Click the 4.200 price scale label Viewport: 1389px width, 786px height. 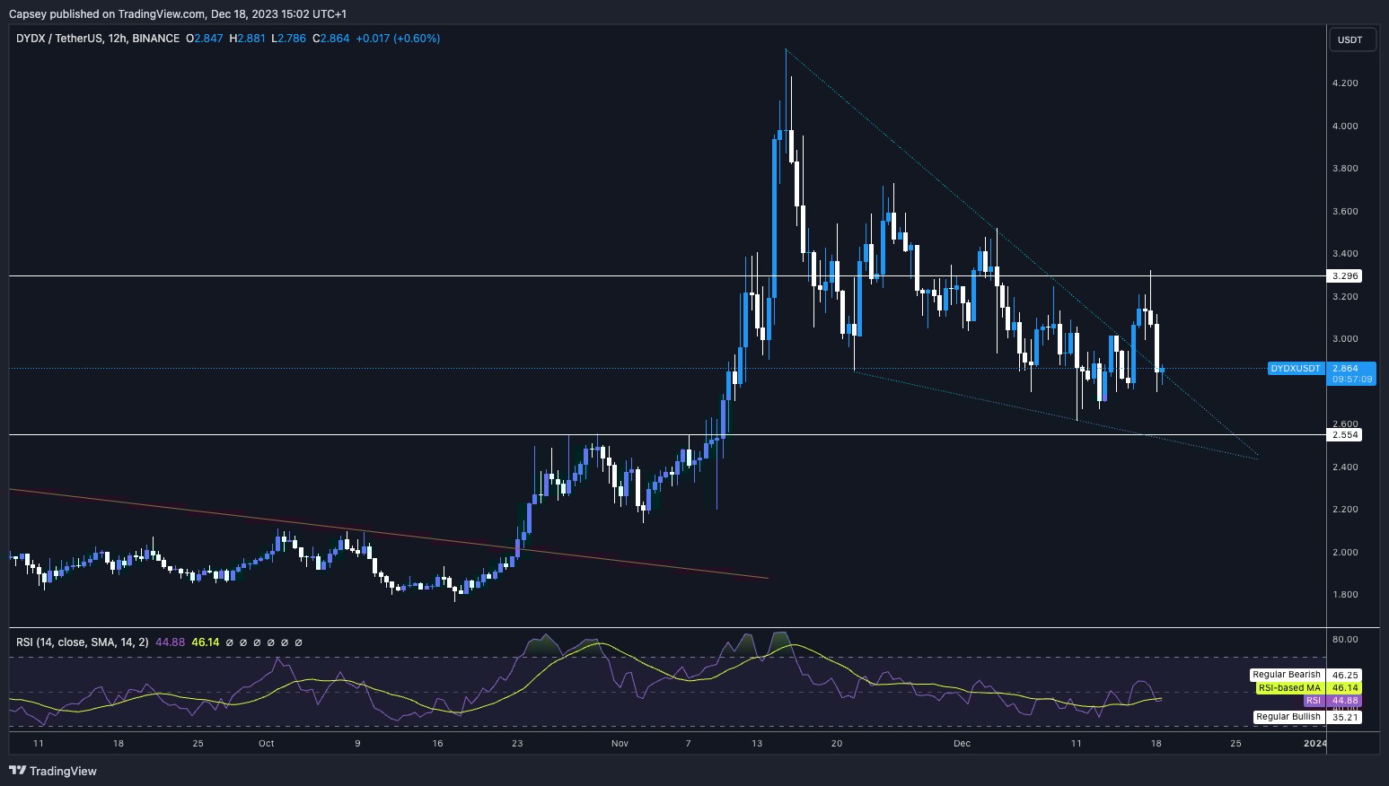pos(1345,83)
